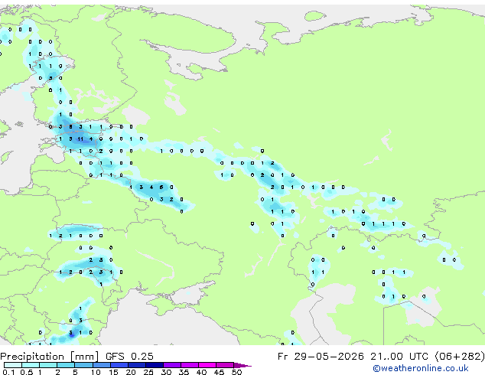Click the '[mm]' unit label
485x375 pixels.
click(x=85, y=357)
